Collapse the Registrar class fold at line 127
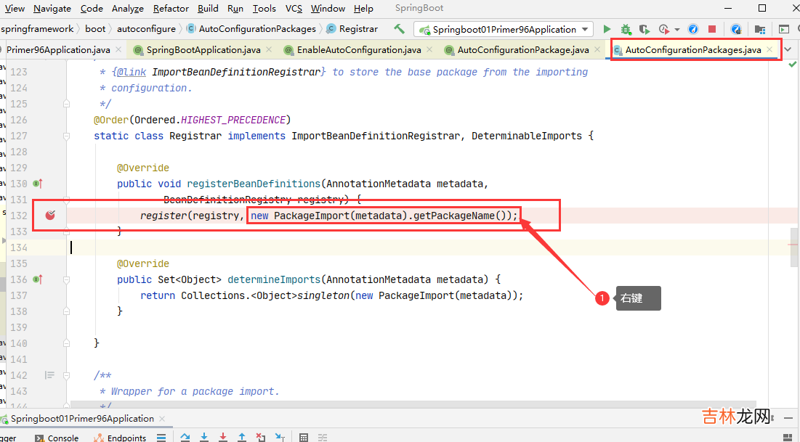 [66, 136]
